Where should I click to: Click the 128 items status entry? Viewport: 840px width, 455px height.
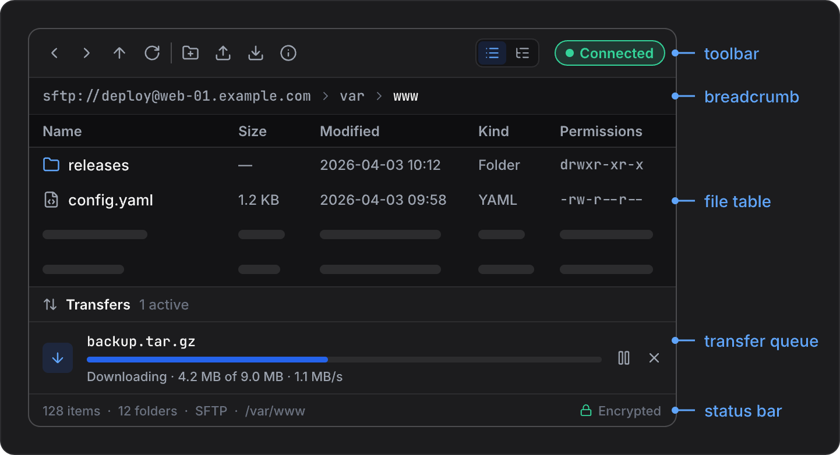(71, 411)
